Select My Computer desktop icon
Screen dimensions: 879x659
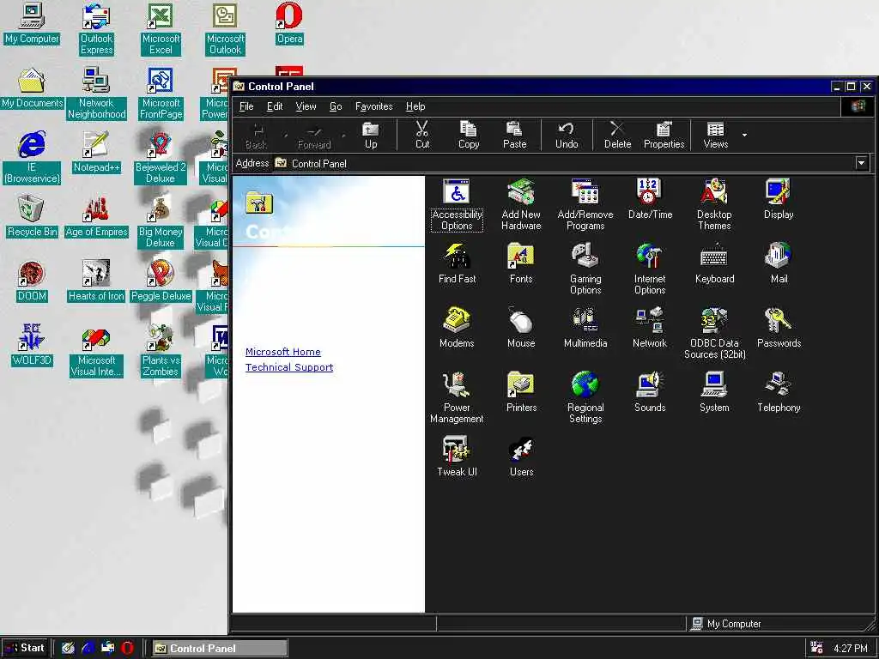(32, 23)
